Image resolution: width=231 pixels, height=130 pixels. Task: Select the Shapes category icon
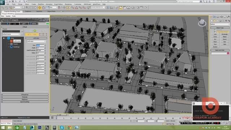point(215,21)
